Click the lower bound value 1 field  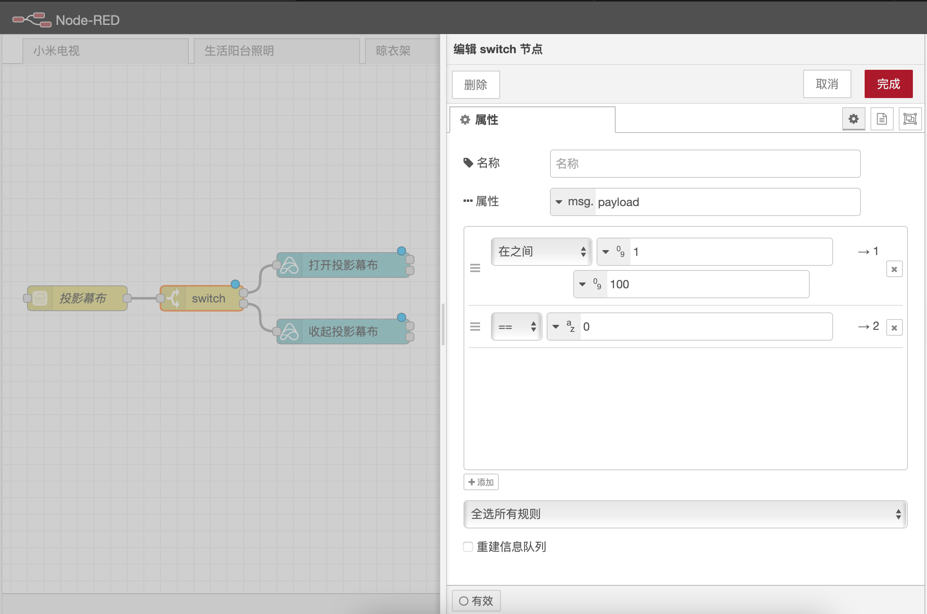click(x=731, y=252)
